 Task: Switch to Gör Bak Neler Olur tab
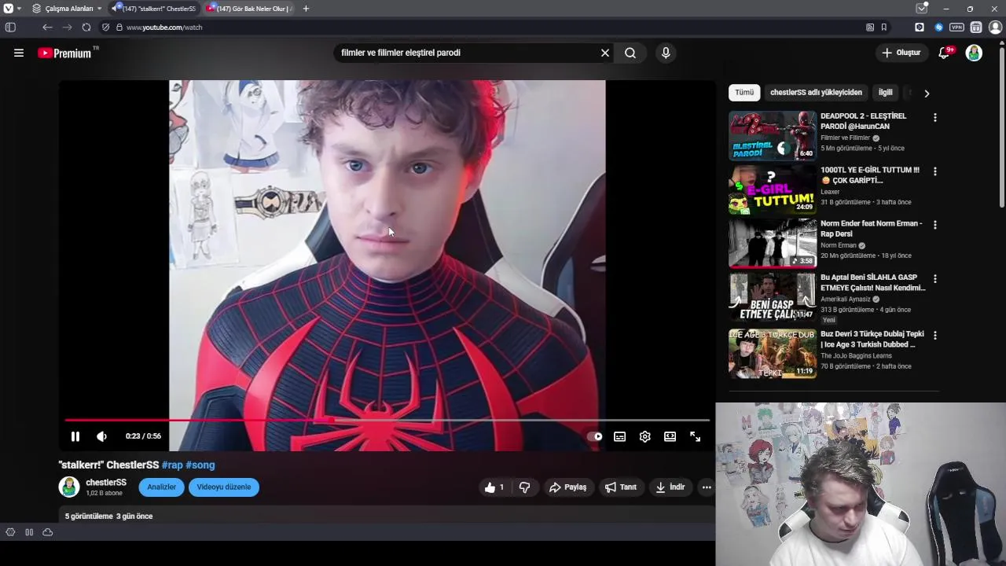249,9
